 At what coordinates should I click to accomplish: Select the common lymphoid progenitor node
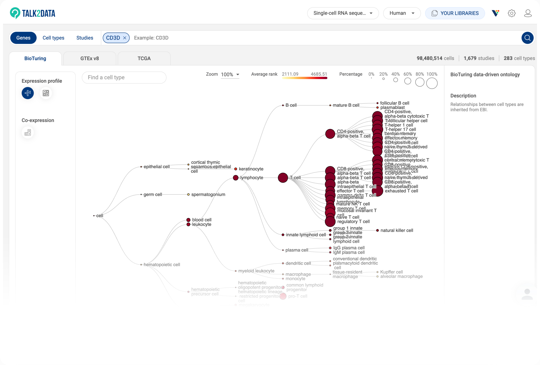pos(283,287)
